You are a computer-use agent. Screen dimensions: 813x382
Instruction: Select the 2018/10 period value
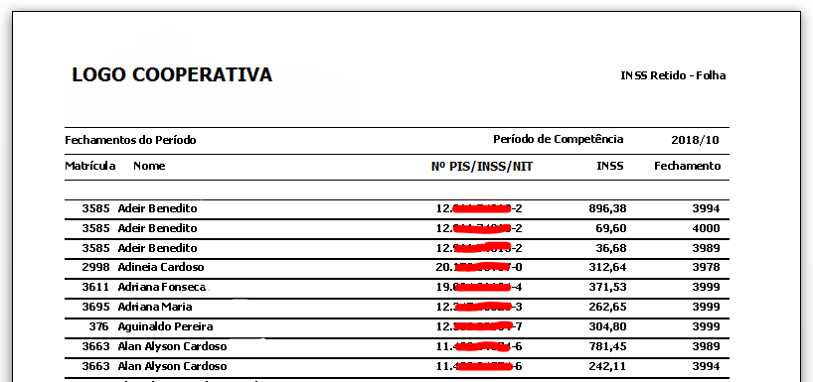coord(696,140)
